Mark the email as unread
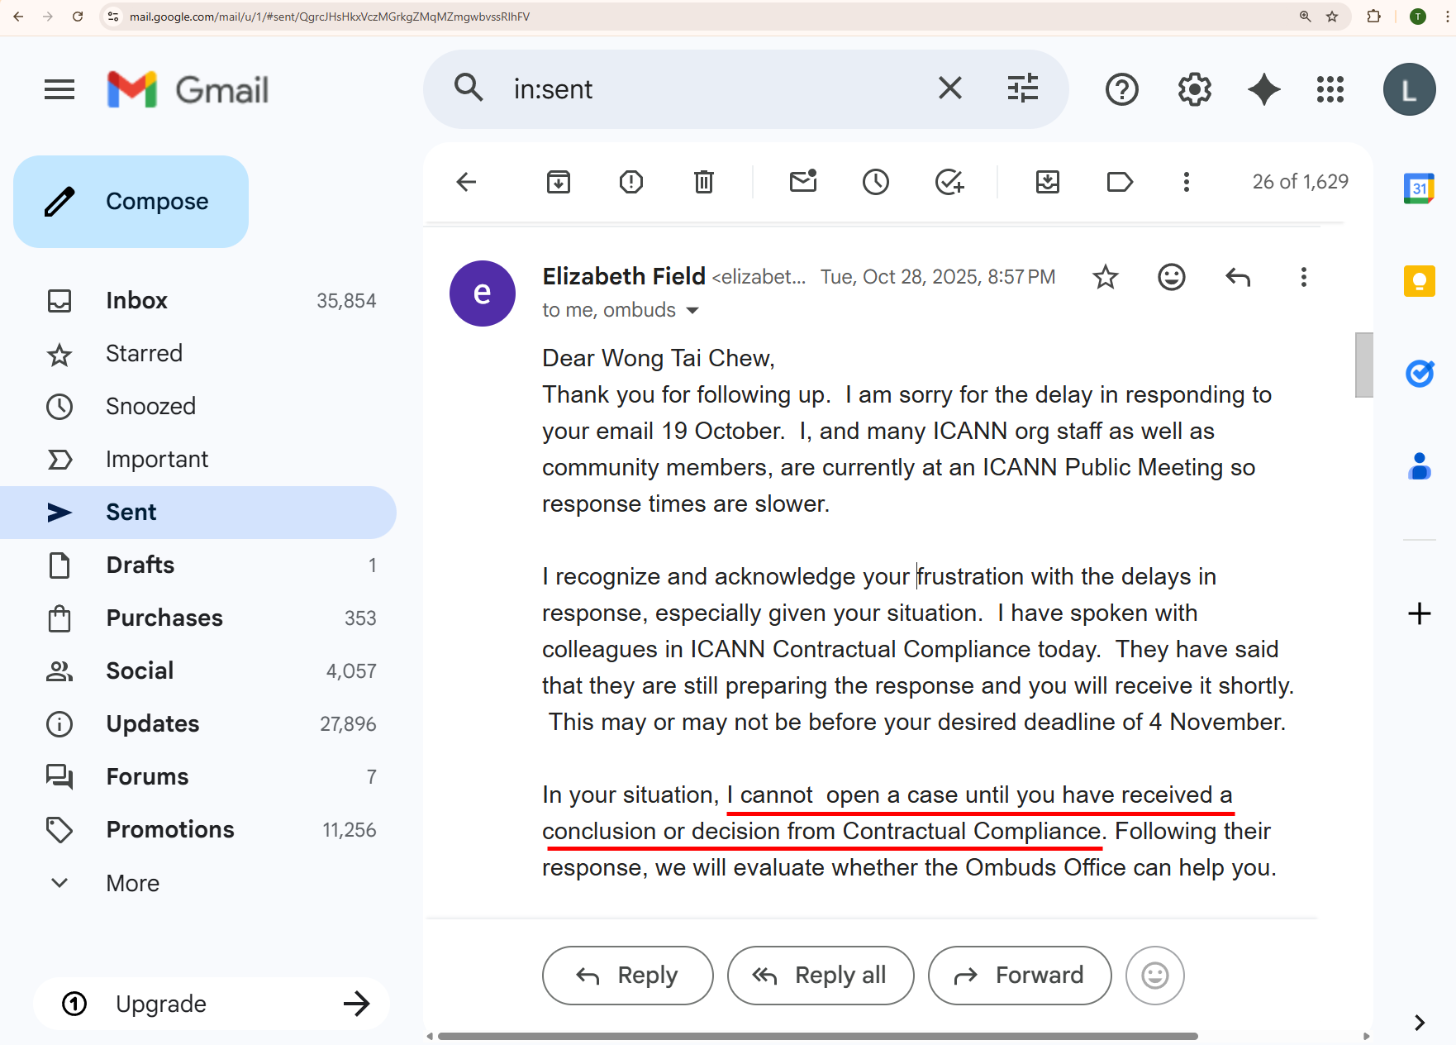The image size is (1456, 1045). coord(803,181)
